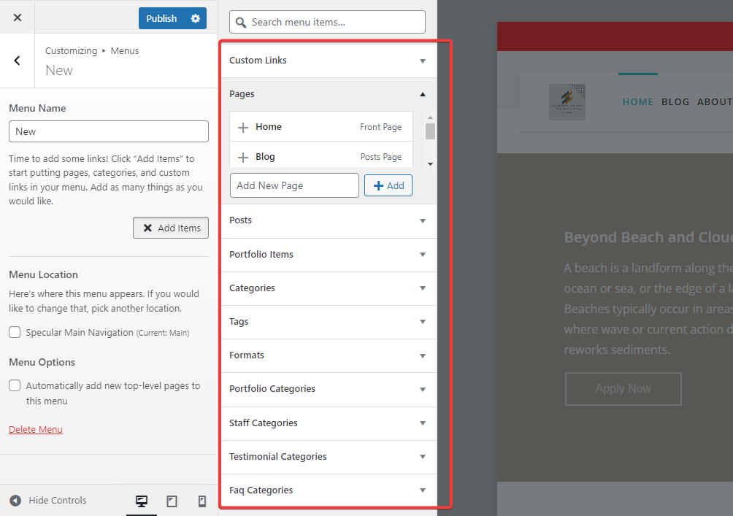Collapse the Pages section
This screenshot has height=516, width=733.
click(x=328, y=94)
